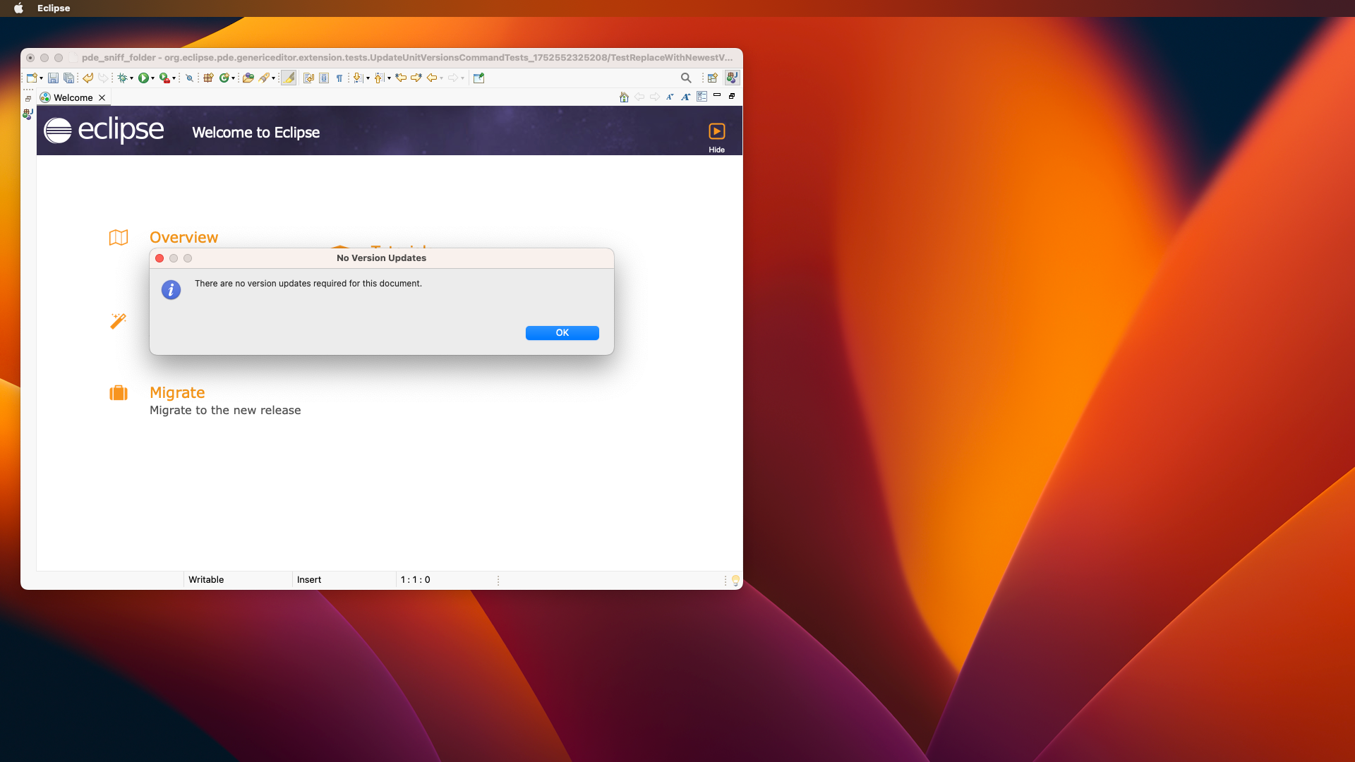
Task: Click the New Plug-in Project icon
Action: pyautogui.click(x=208, y=78)
